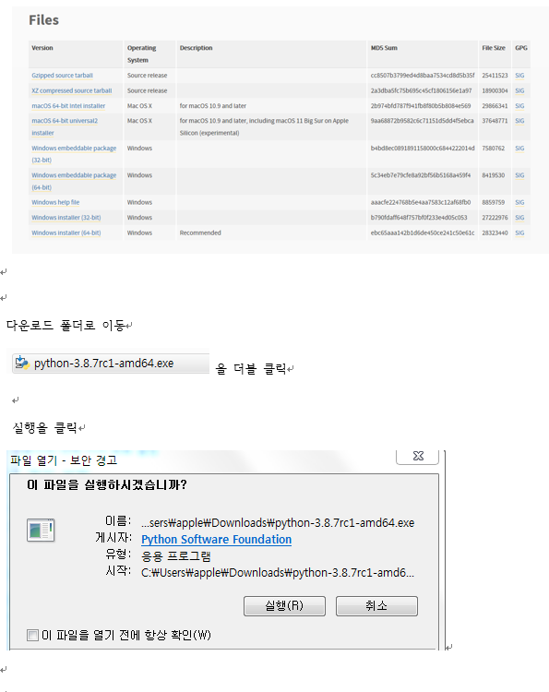Click the dialog title '파일 열기 - 보안 경고'
The image size is (549, 692).
point(64,460)
